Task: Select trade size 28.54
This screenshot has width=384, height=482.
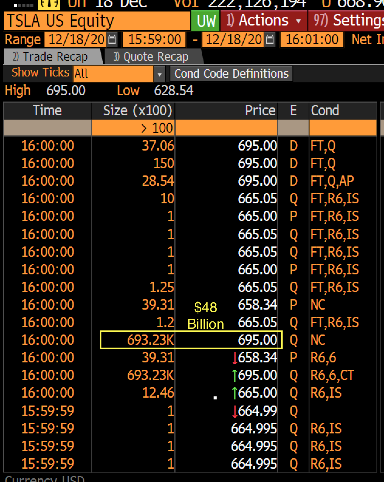Action: [x=158, y=181]
